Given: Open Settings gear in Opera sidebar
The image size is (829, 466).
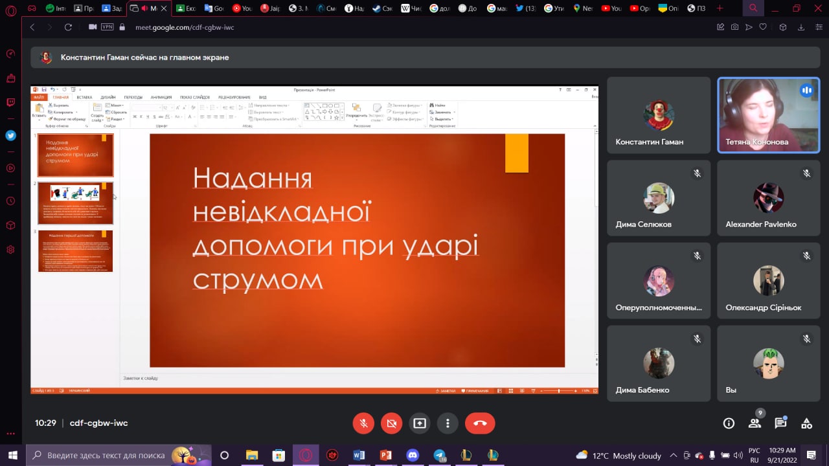Looking at the screenshot, I should (10, 250).
